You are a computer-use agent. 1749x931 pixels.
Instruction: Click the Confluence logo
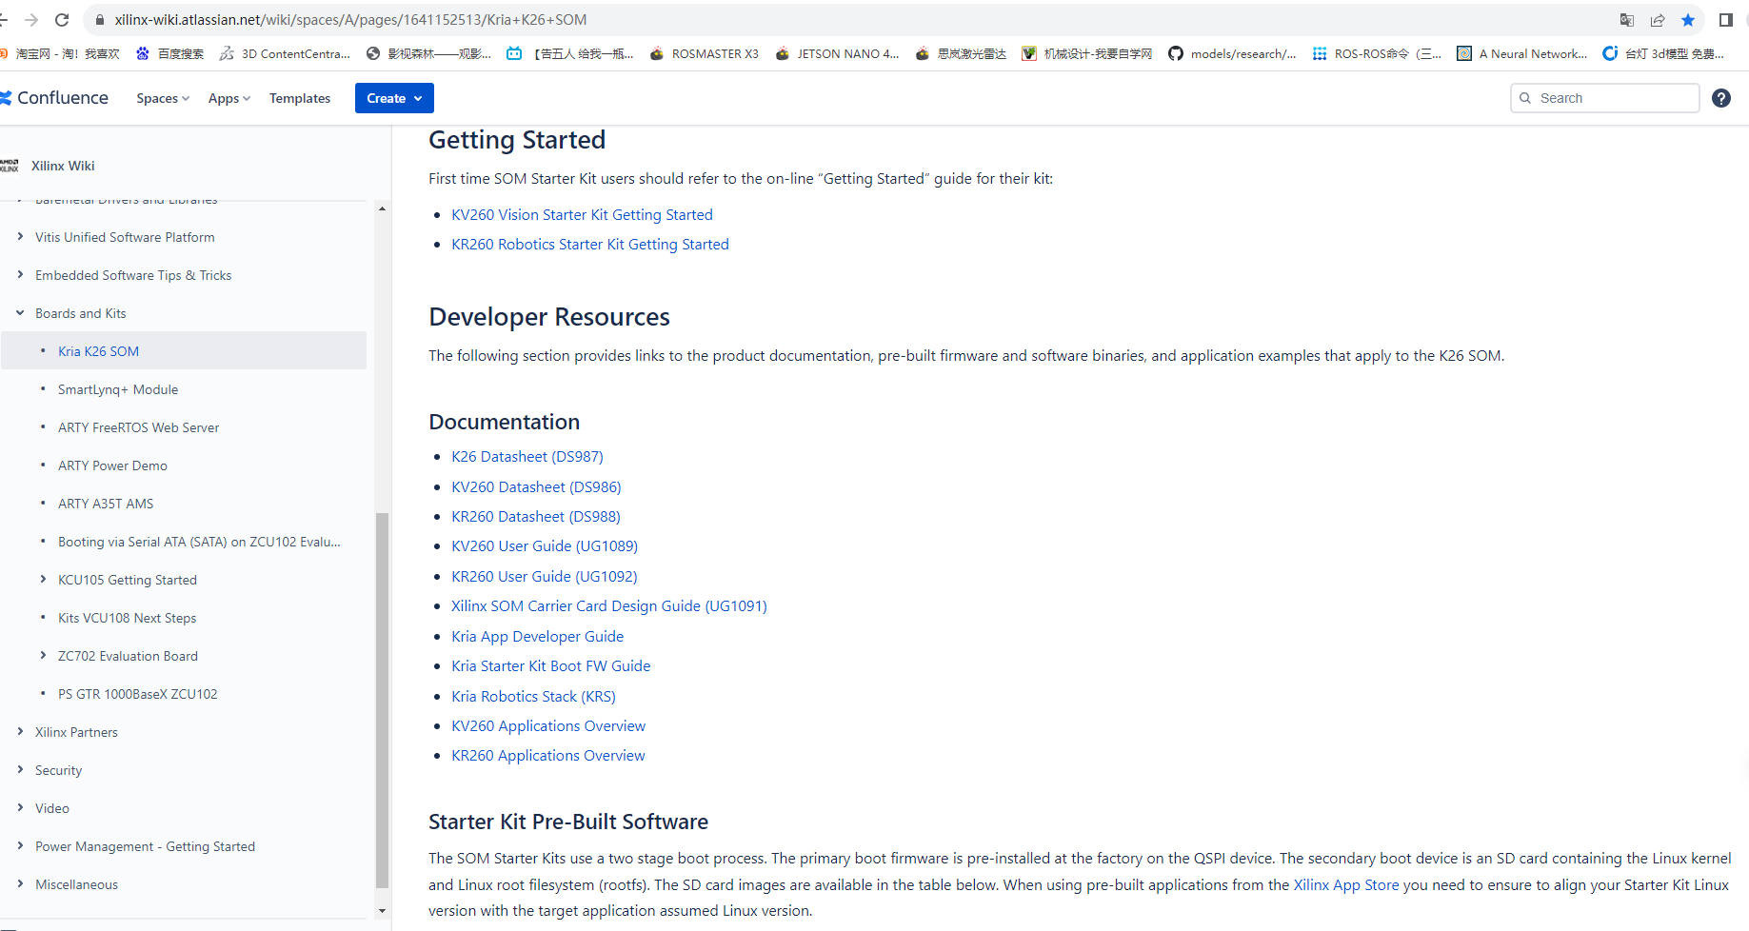(54, 98)
